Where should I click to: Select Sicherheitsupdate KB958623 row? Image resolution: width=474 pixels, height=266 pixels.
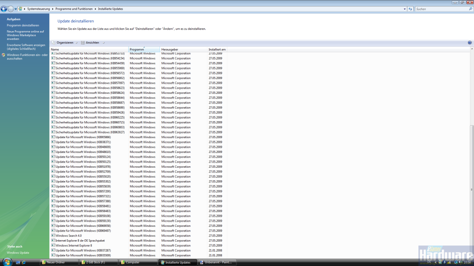(x=138, y=88)
